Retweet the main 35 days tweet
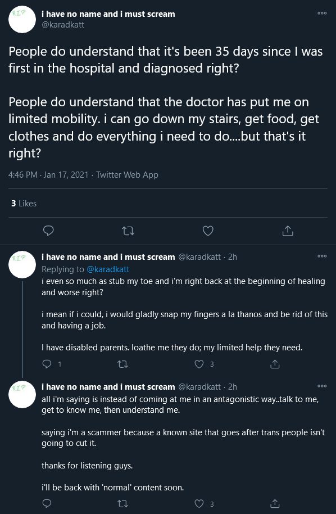The image size is (336, 514). click(128, 231)
